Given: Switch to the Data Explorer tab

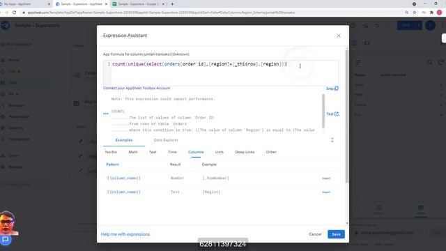Looking at the screenshot, I should pos(166,140).
